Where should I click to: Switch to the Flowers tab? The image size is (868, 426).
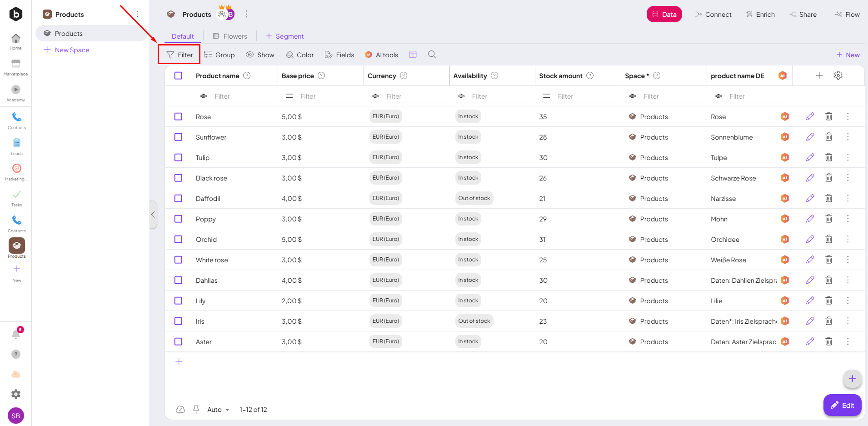click(230, 36)
